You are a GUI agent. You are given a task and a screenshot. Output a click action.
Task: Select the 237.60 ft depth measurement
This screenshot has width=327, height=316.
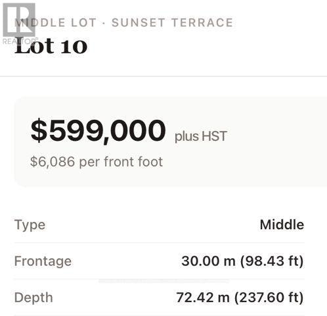pos(269,298)
